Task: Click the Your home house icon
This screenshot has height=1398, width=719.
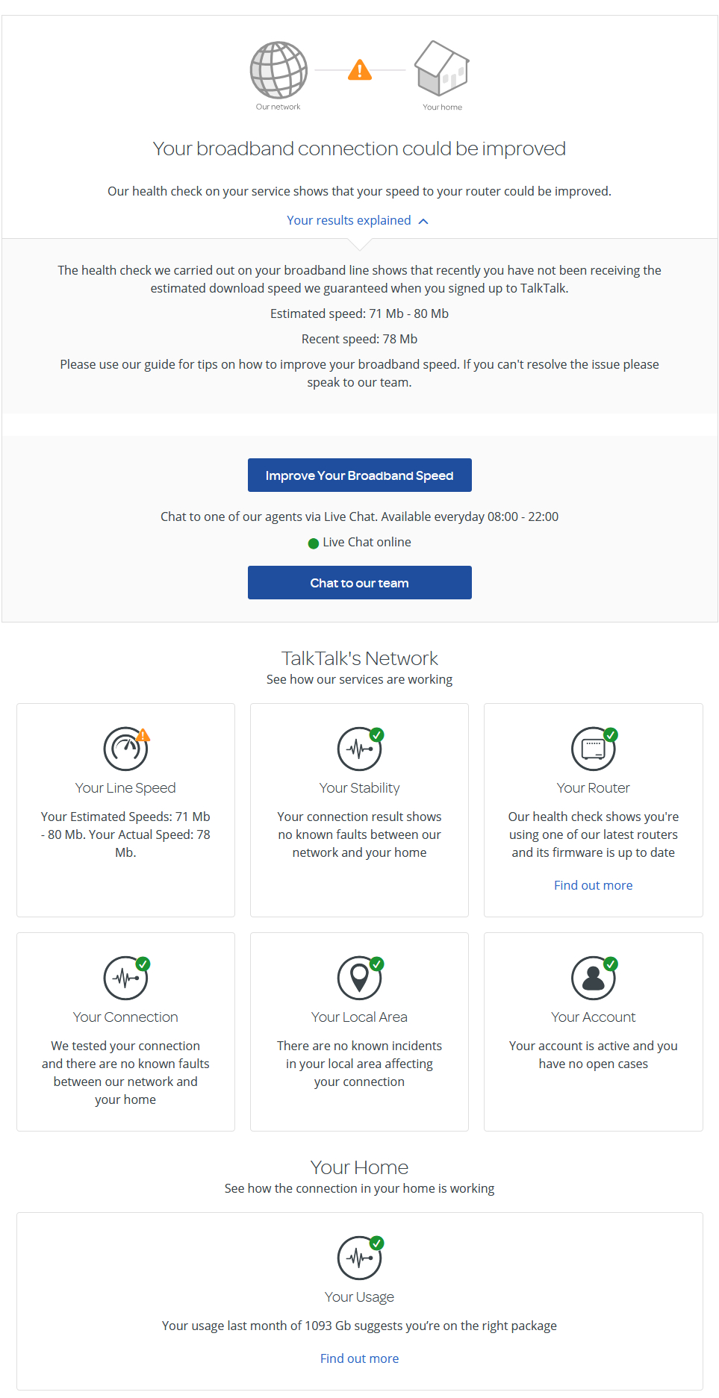Action: click(442, 69)
